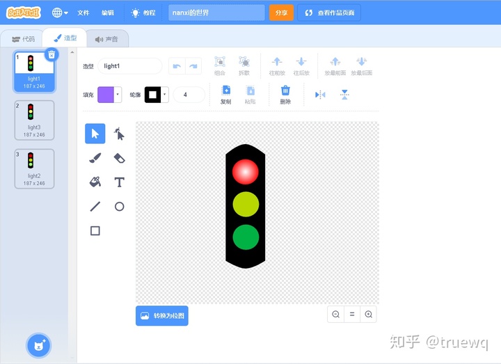Click the costume name field light1
Screen dimensions: 501x364
129,66
